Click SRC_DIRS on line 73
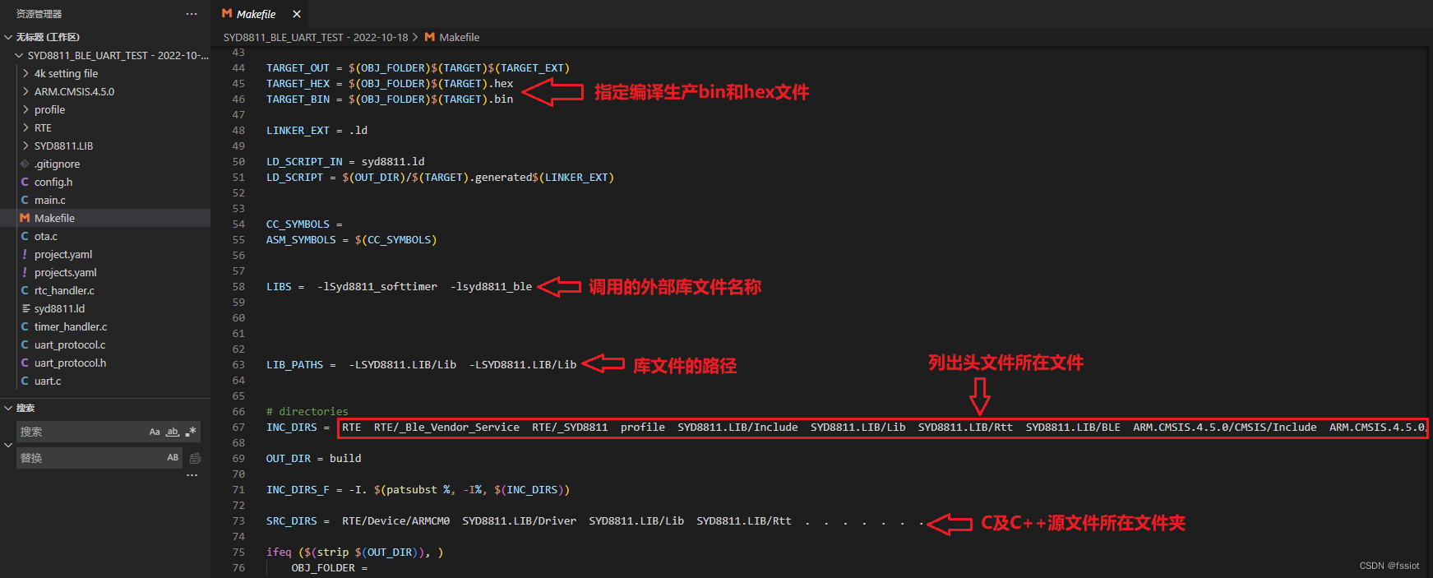 click(291, 520)
